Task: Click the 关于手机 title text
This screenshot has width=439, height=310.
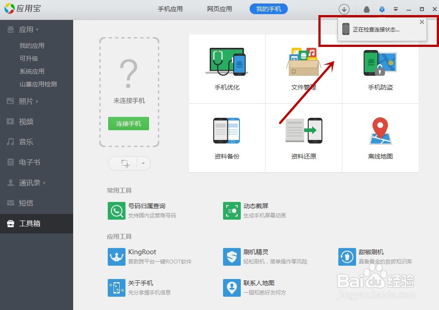Action: [140, 283]
